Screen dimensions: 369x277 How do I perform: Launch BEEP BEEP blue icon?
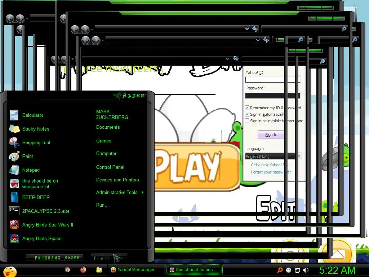(14, 197)
